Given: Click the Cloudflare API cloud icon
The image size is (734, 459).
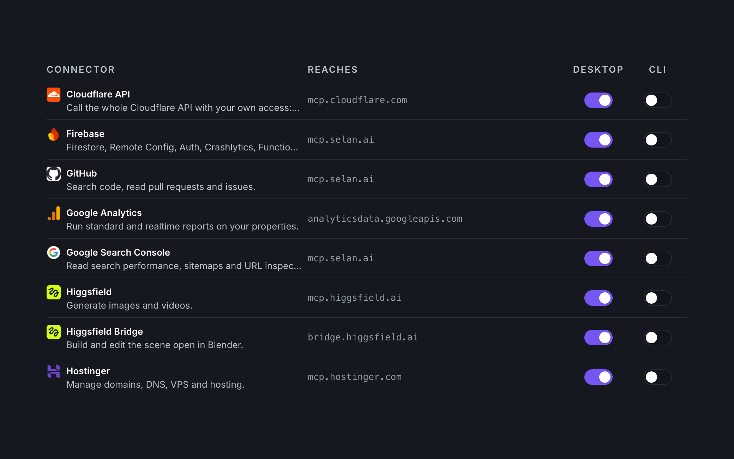Looking at the screenshot, I should coord(54,95).
